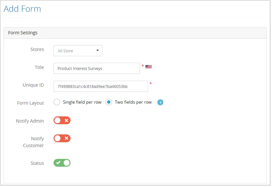Screen dimensions: 272x187
Task: Click the Notify Customer label
Action: tap(34, 142)
